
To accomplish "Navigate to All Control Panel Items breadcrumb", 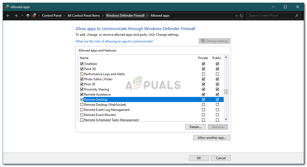I will point(84,16).
